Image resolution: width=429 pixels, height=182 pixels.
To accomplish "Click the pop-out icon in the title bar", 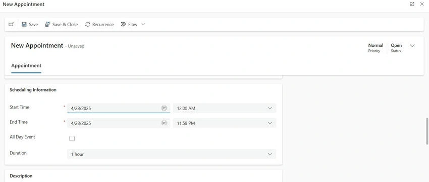I will tap(412, 4).
